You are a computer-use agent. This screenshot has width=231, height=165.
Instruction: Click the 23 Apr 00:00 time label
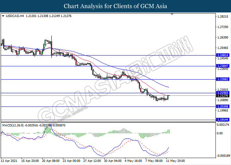tap(72, 161)
